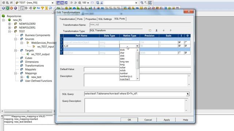Toggle the Navigator window toolbar icon
Screen dimensions: 234x131
[58, 3]
